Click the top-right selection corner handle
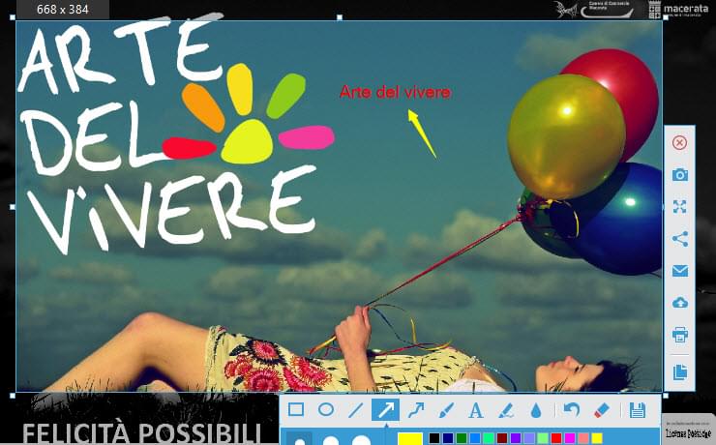The image size is (716, 445). (666, 17)
